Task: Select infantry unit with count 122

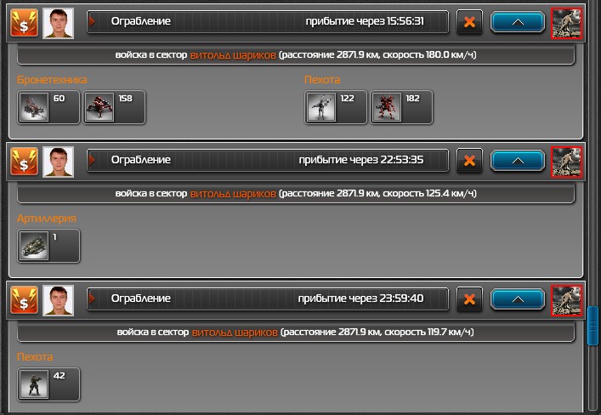Action: coord(336,107)
